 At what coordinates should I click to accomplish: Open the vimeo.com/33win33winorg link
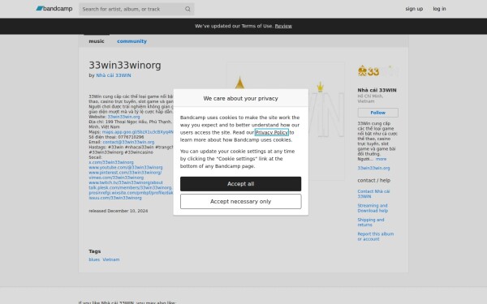click(116, 178)
